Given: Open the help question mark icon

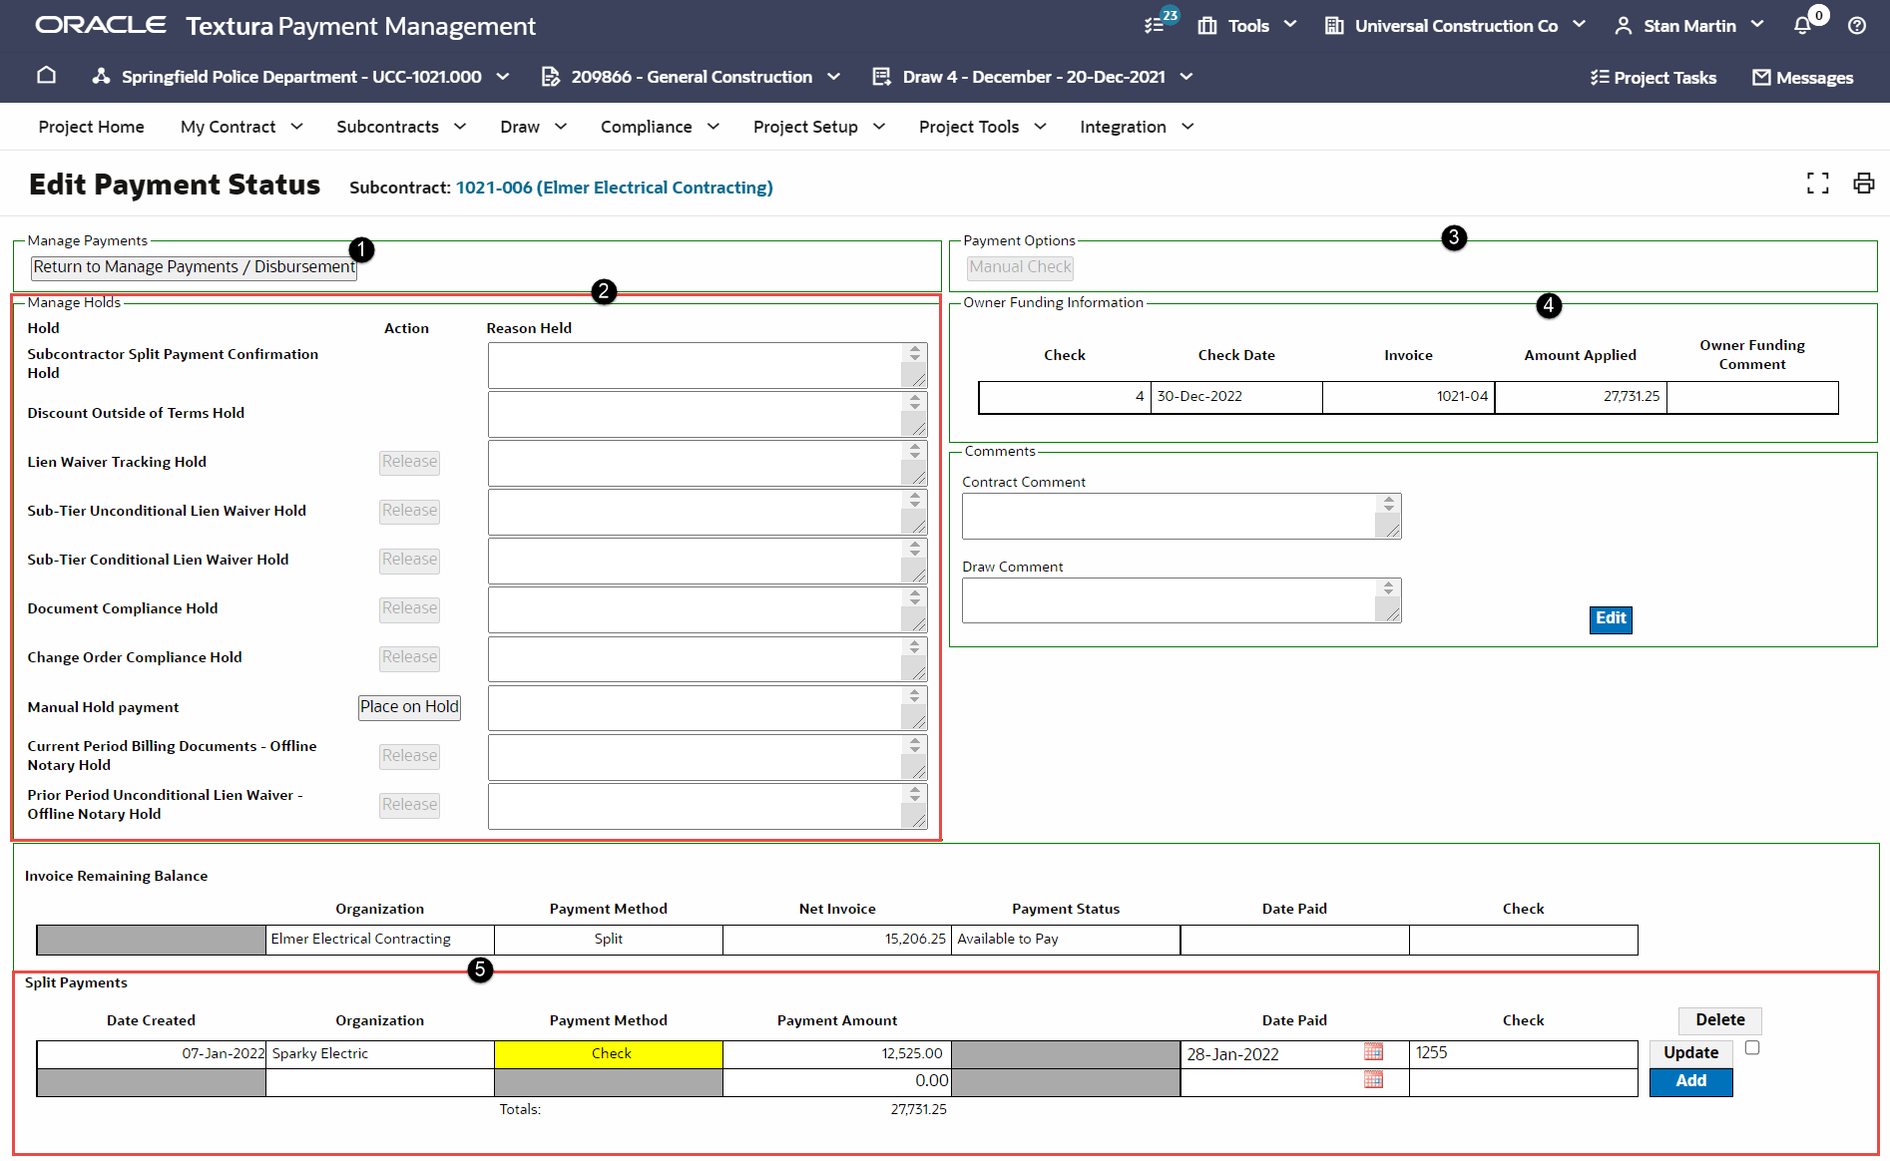Looking at the screenshot, I should (x=1857, y=26).
